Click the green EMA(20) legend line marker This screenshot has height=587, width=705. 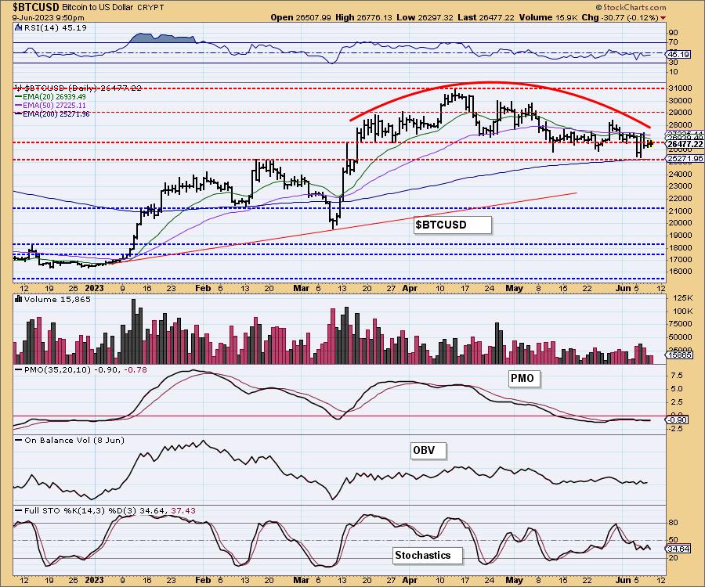pyautogui.click(x=19, y=96)
